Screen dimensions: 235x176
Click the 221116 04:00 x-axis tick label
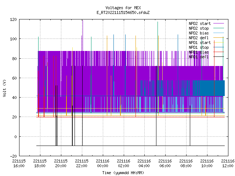(x=144, y=164)
